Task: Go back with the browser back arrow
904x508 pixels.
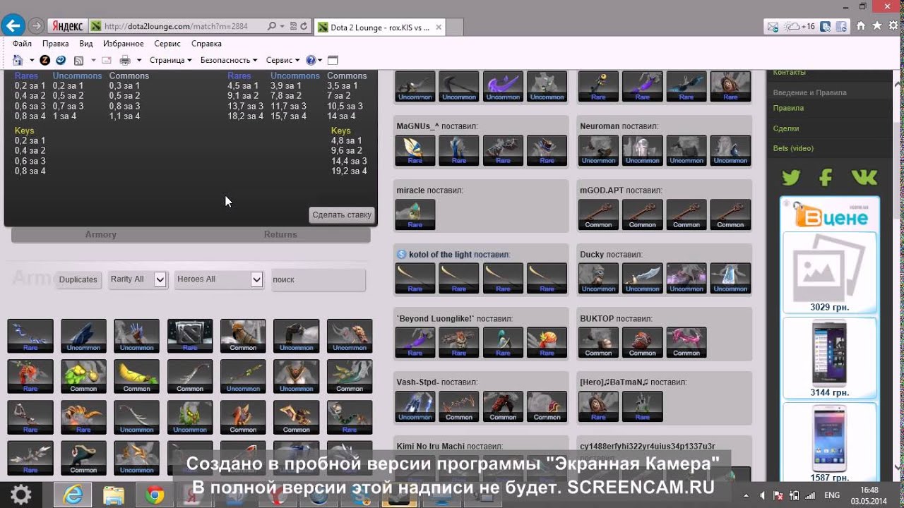Action: [x=13, y=26]
